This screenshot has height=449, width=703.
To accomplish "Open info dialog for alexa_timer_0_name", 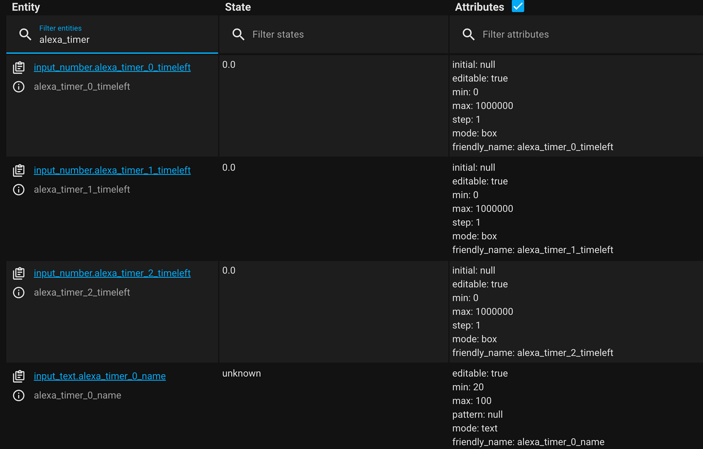I will pos(18,395).
